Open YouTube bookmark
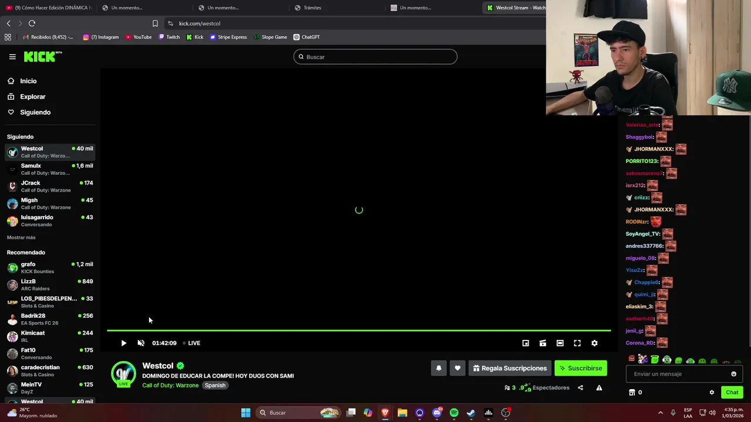 138,37
